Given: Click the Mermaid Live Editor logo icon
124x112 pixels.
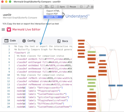Looking at the screenshot, I should (x=9, y=30).
